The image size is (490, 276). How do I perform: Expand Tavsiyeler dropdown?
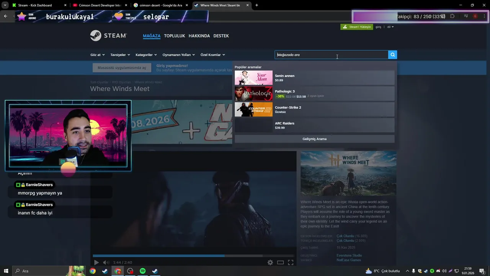coord(120,55)
